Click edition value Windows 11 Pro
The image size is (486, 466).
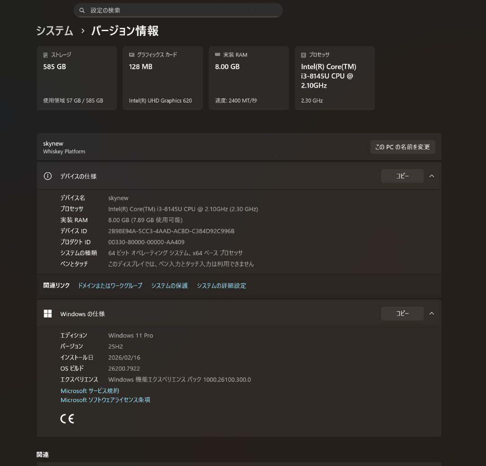coord(130,335)
